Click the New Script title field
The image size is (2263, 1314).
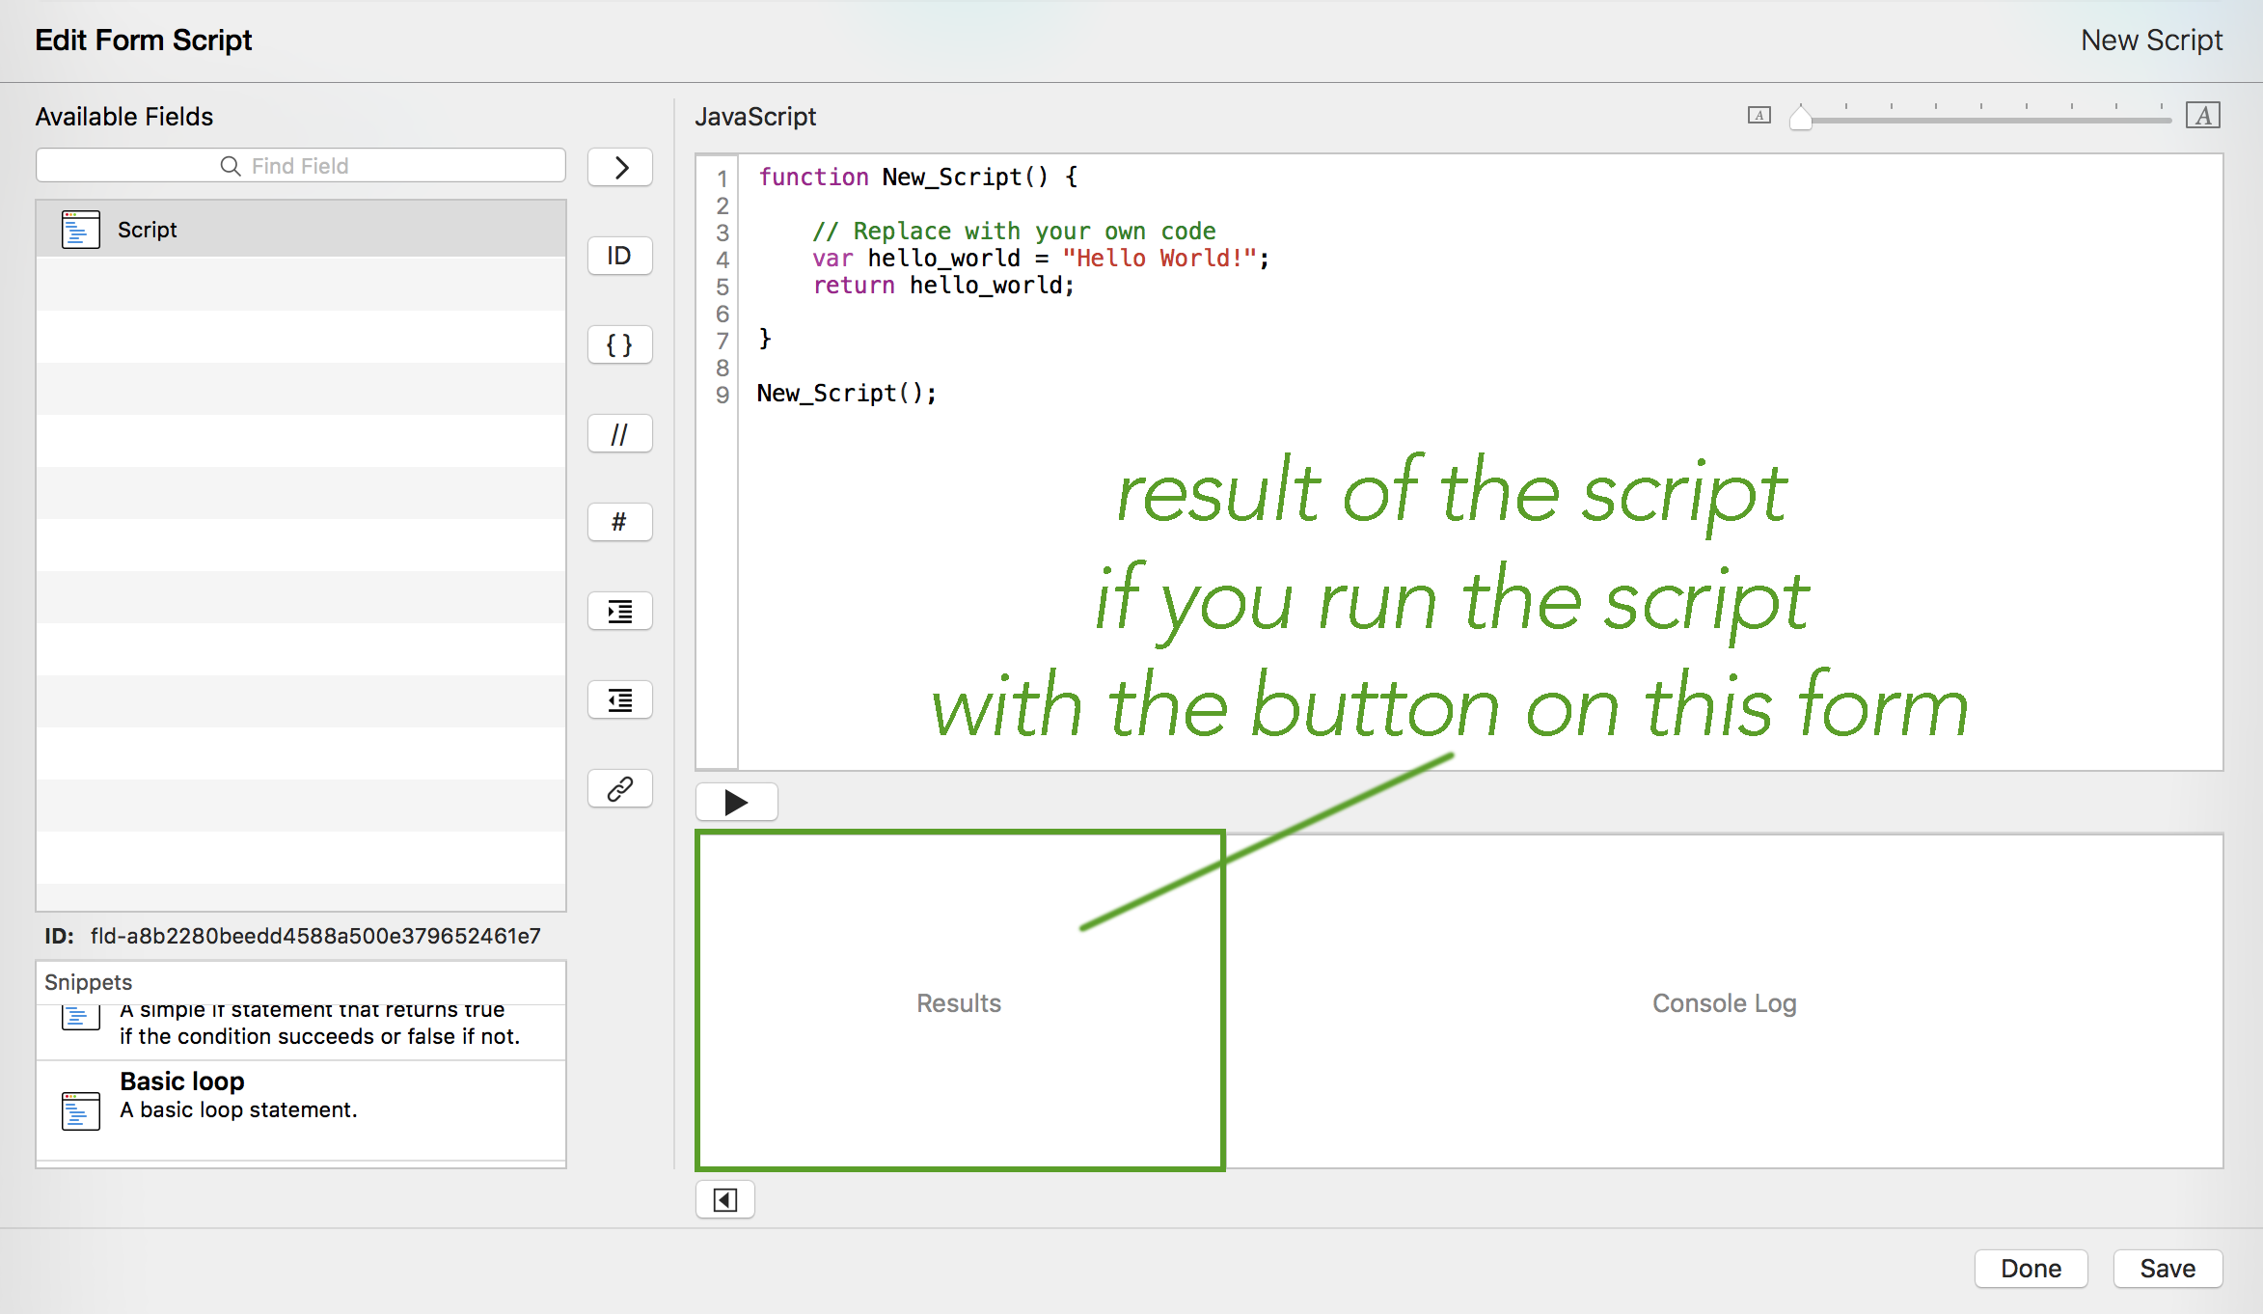[2150, 41]
